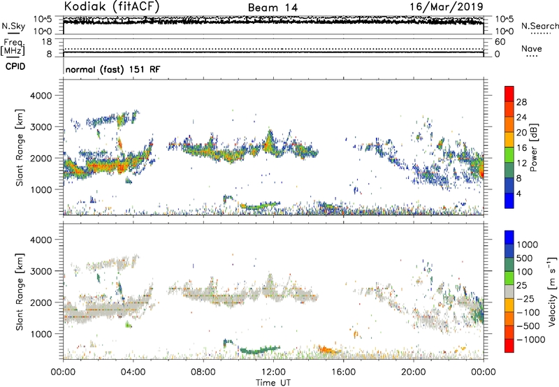This screenshot has height=387, width=559.
Task: Click the "CPID" row label
Action: pyautogui.click(x=15, y=66)
